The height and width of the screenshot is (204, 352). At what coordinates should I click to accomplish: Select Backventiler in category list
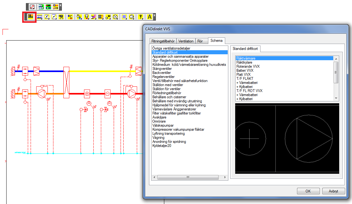point(162,73)
